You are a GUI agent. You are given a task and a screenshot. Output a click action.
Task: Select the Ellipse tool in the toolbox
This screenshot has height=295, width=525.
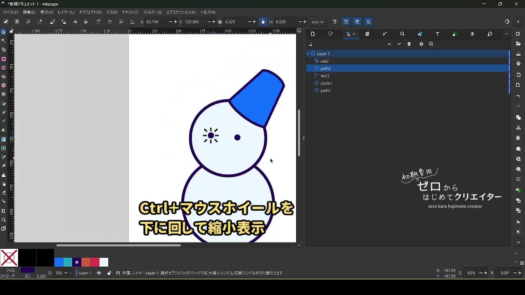4,68
